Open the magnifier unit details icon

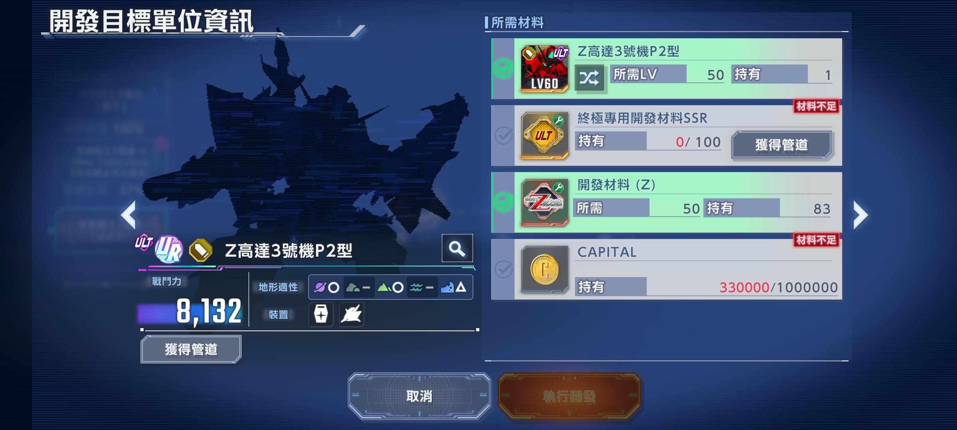point(457,248)
